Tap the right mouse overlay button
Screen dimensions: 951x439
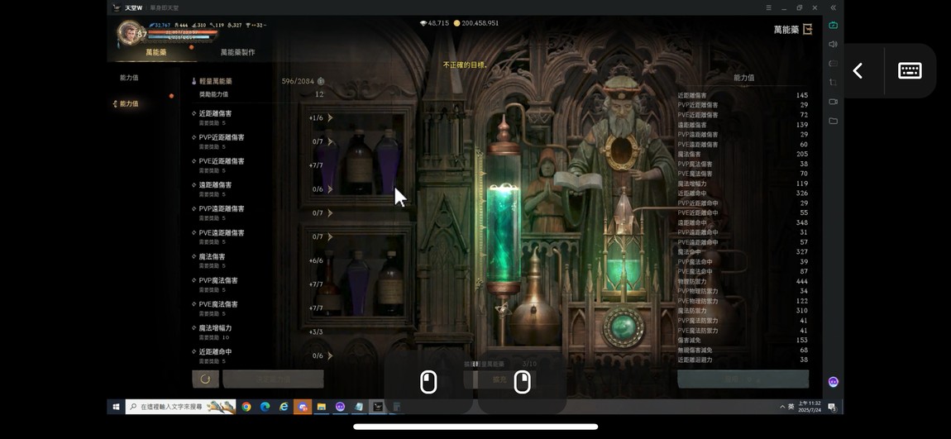(x=522, y=383)
